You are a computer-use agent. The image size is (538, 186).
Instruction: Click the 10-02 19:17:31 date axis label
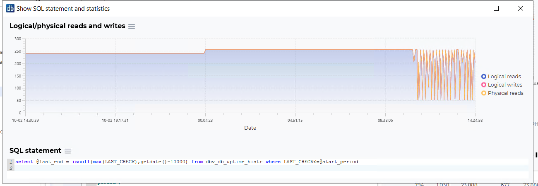click(x=115, y=121)
